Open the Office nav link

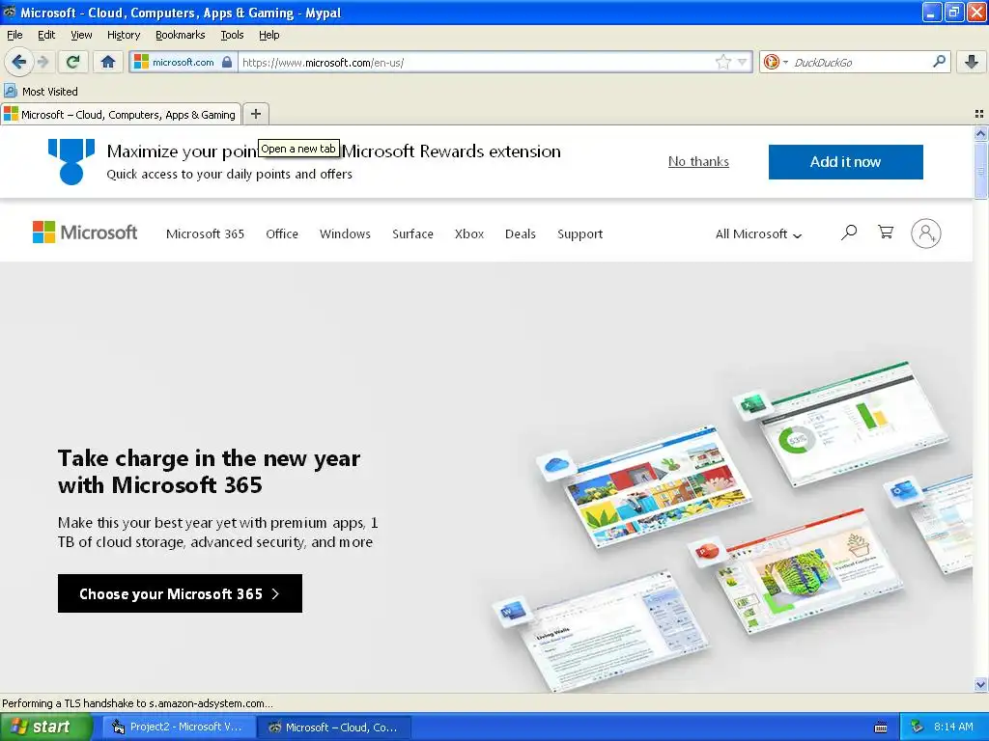click(282, 233)
